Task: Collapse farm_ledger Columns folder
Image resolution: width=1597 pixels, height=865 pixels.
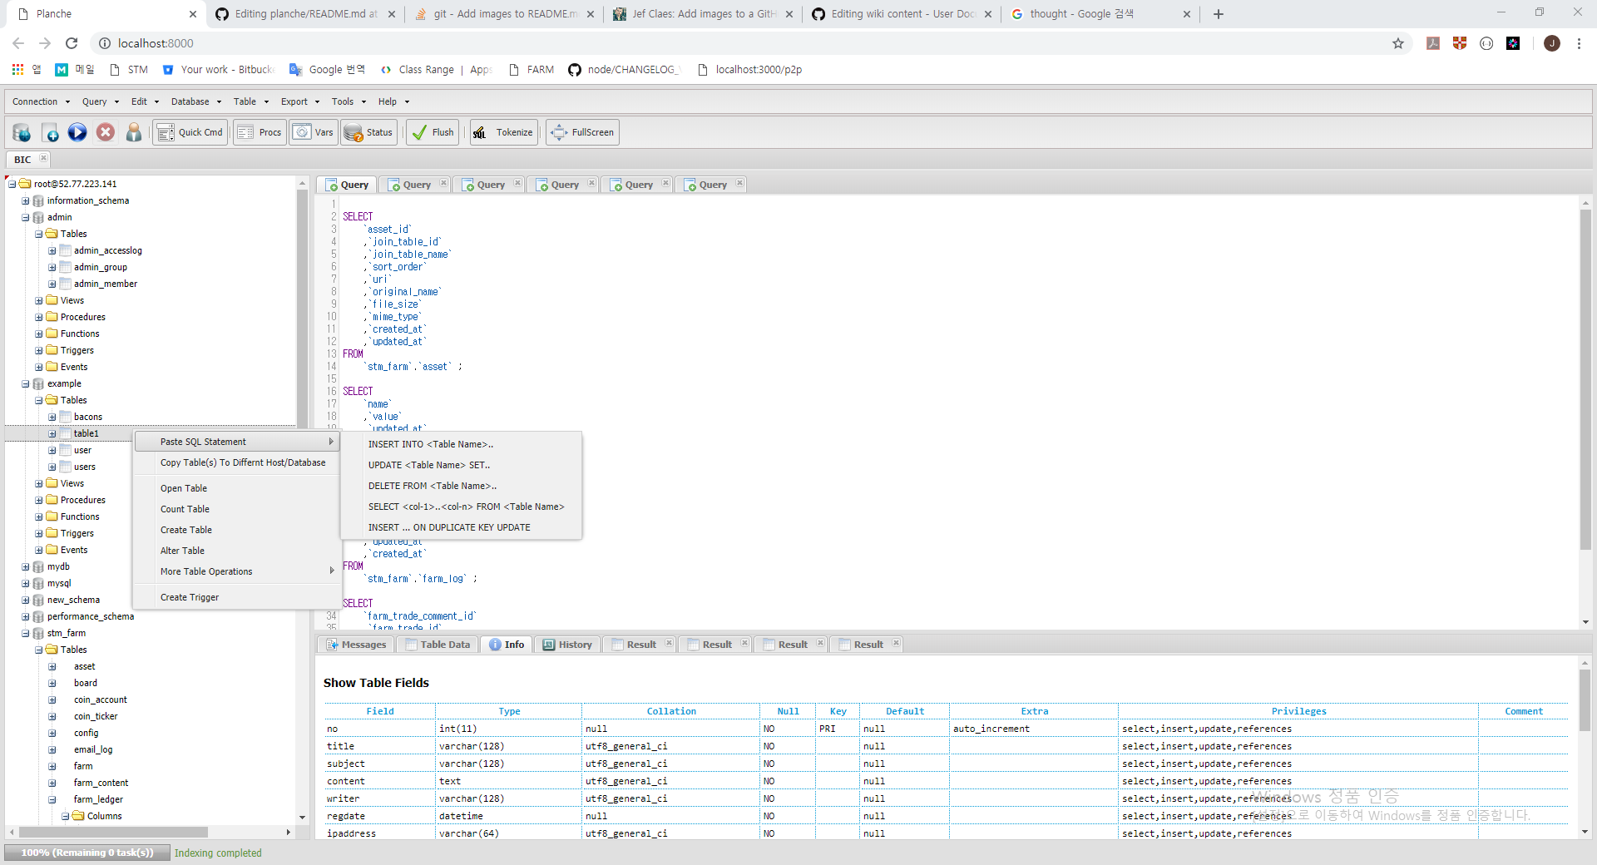Action: [66, 816]
